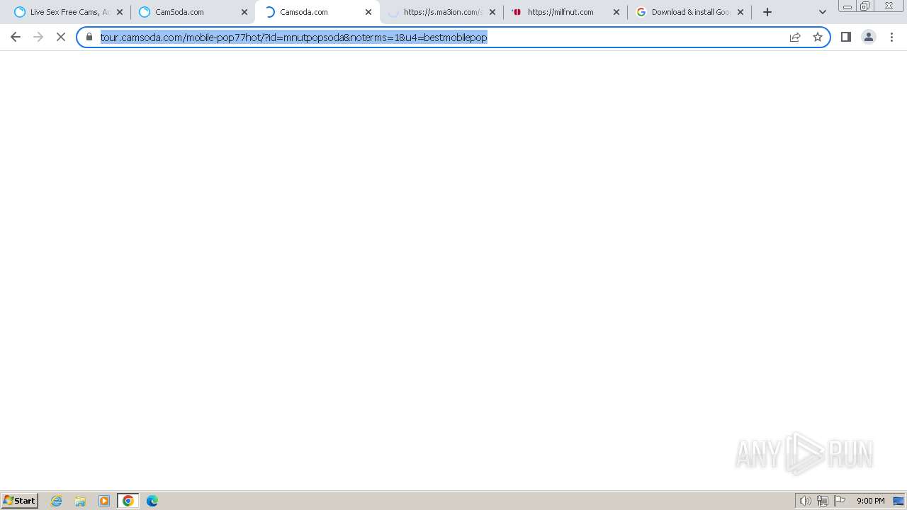Bookmark this tab with star icon

[818, 37]
